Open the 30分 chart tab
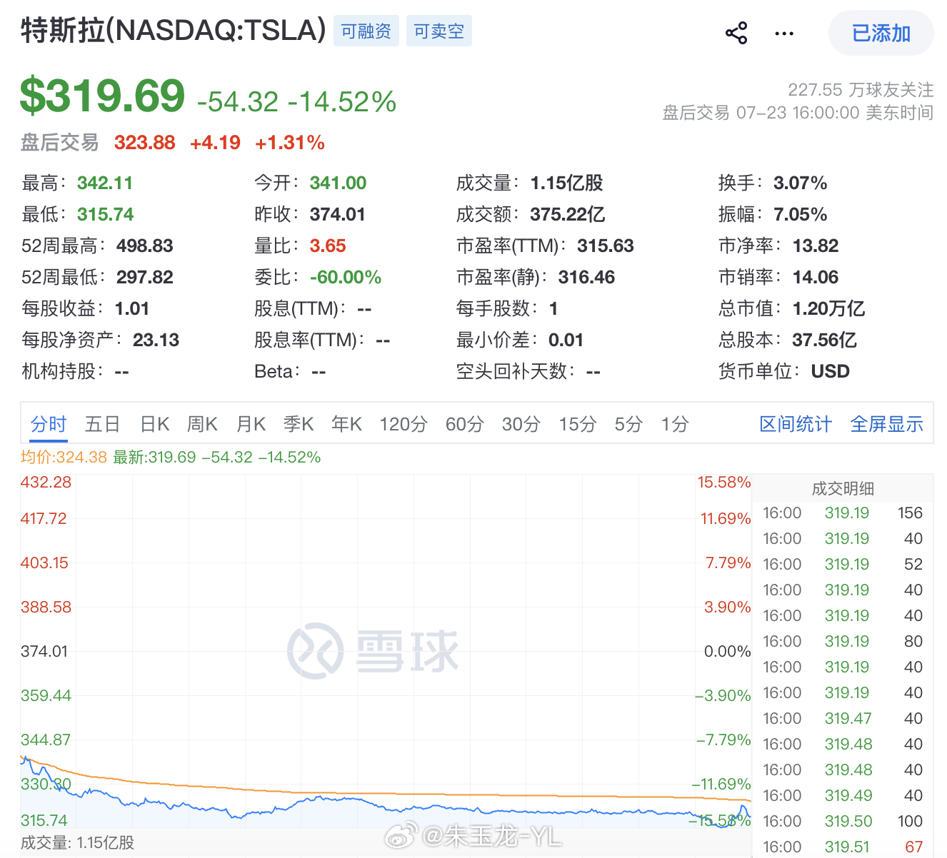Screen dimensions: 947x858 [x=521, y=424]
